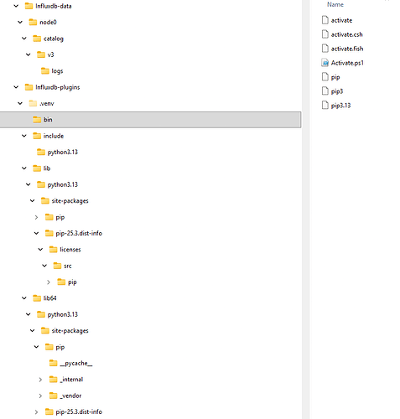Select the 'activate.fish' file name

[347, 49]
